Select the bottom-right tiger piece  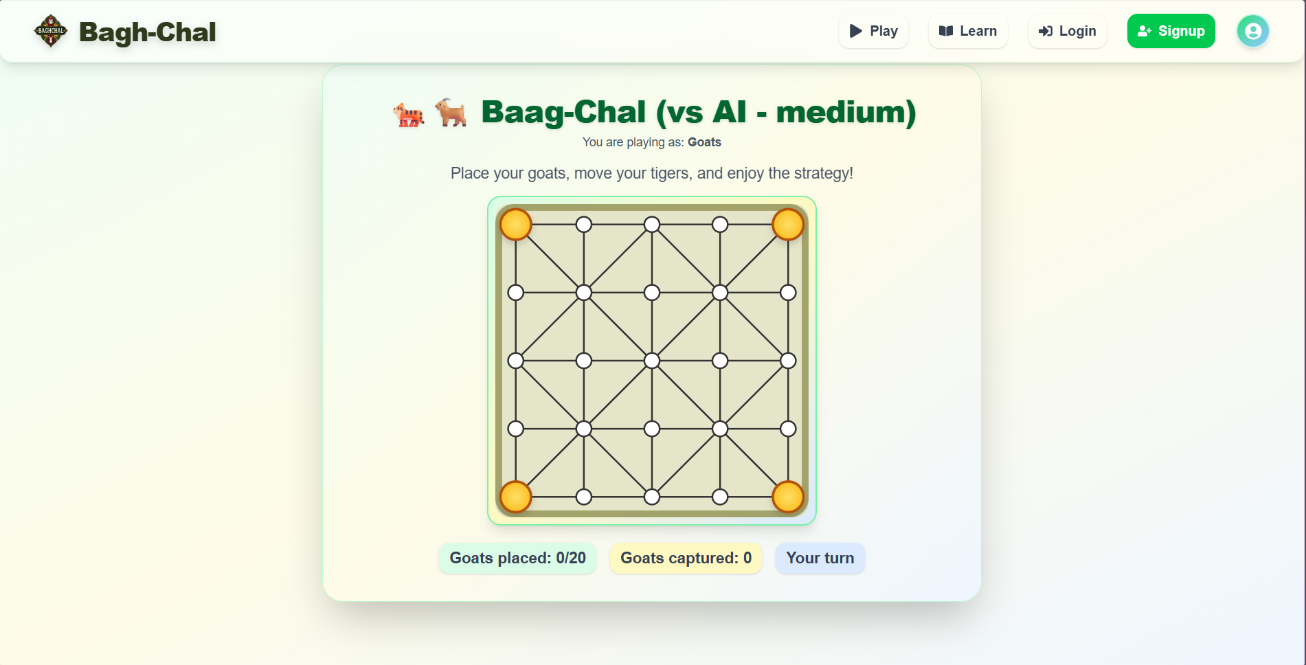pyautogui.click(x=787, y=497)
